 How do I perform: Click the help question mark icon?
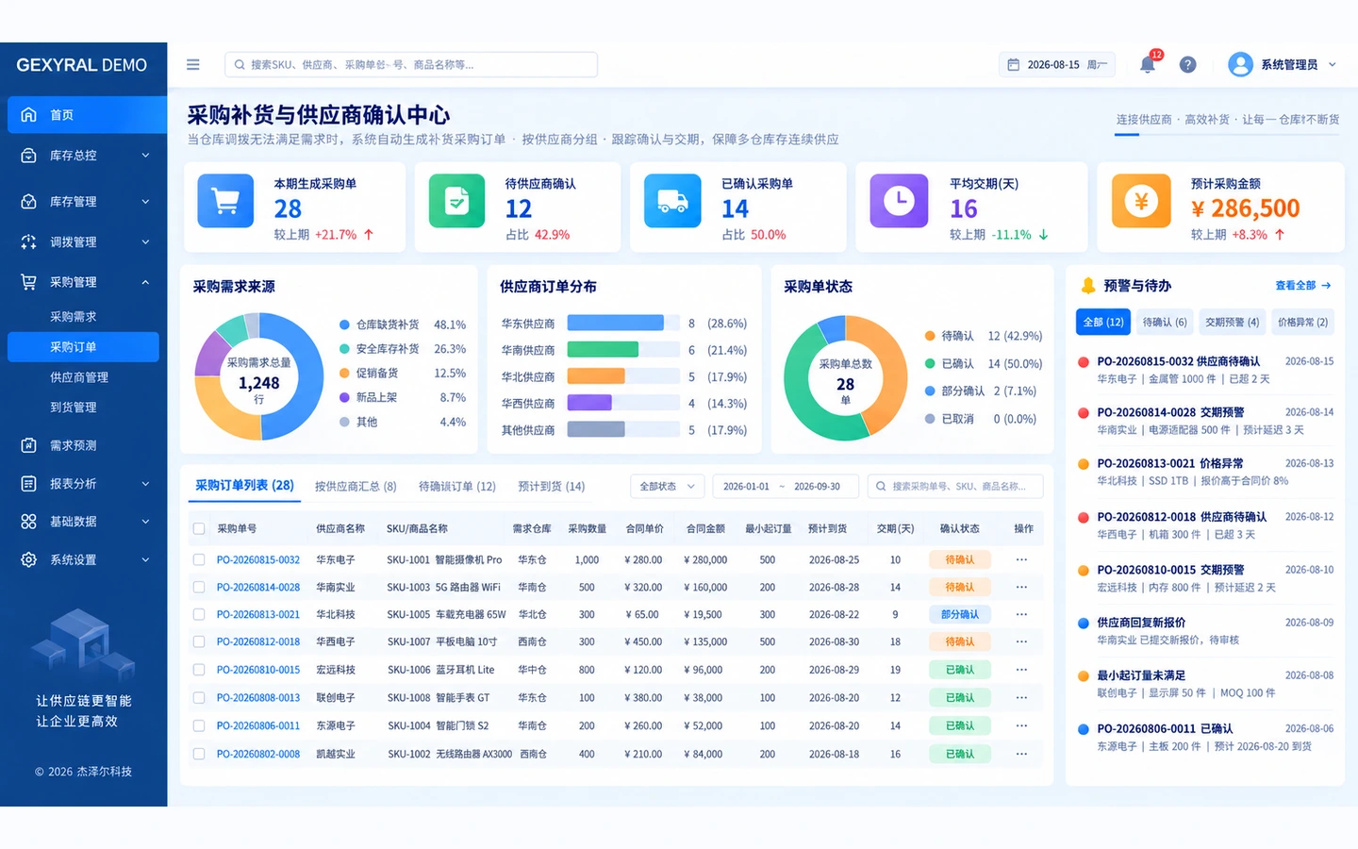(x=1188, y=64)
